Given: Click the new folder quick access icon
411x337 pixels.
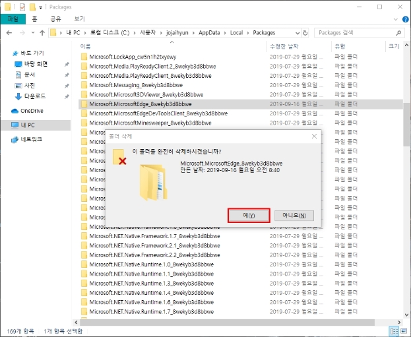Looking at the screenshot, I should pyautogui.click(x=32, y=7).
